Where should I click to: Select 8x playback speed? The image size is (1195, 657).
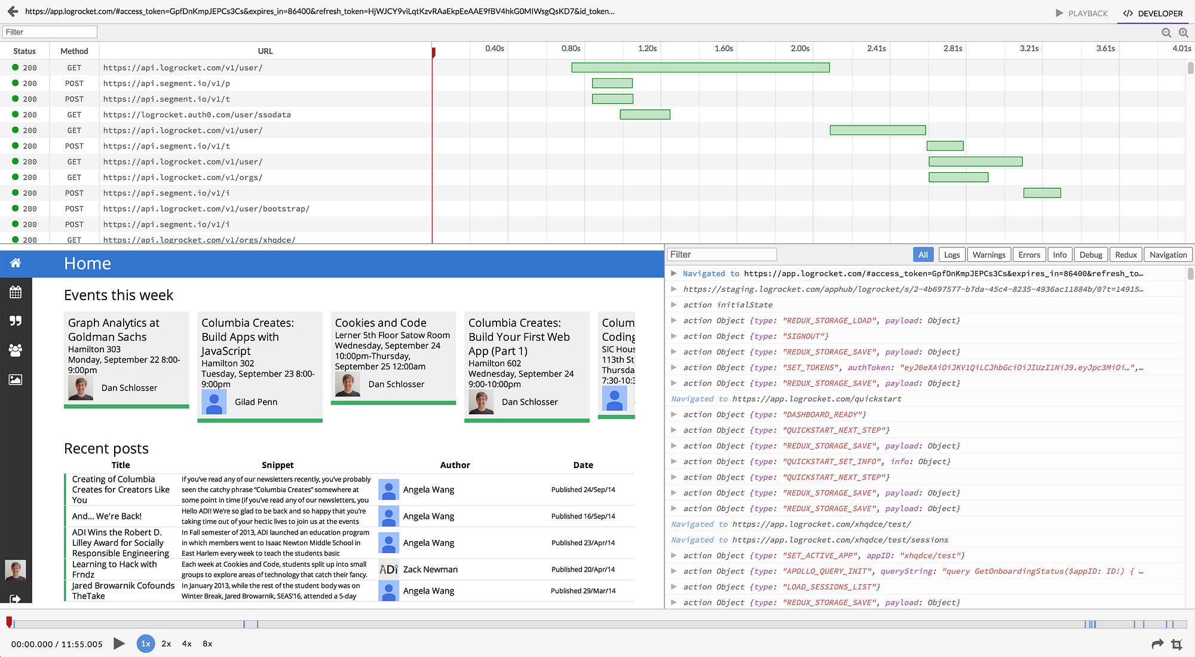coord(207,644)
